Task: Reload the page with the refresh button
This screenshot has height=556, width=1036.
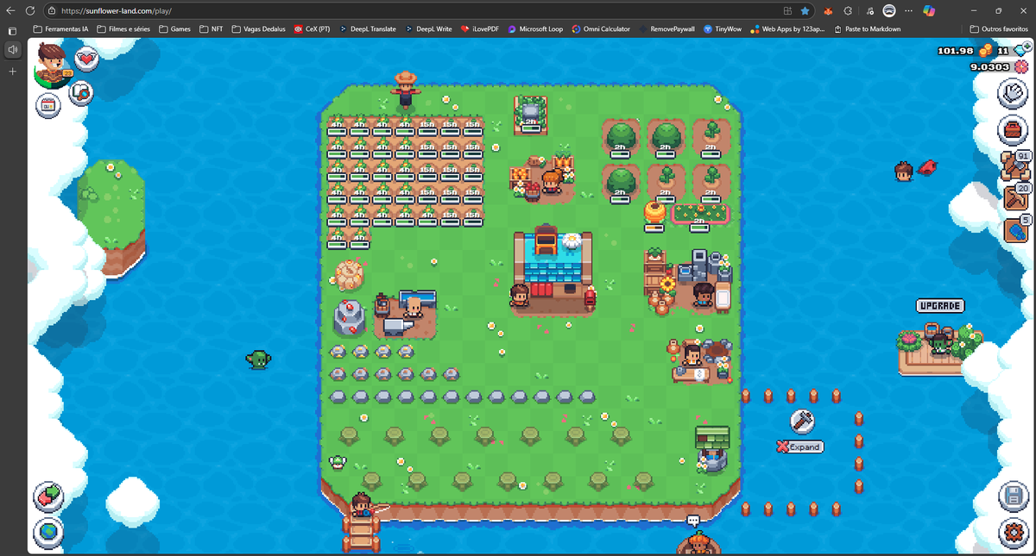Action: pyautogui.click(x=30, y=10)
